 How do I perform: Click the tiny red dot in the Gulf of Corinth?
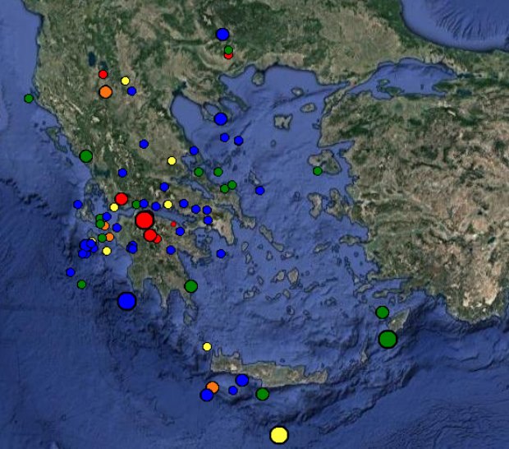[x=173, y=224]
